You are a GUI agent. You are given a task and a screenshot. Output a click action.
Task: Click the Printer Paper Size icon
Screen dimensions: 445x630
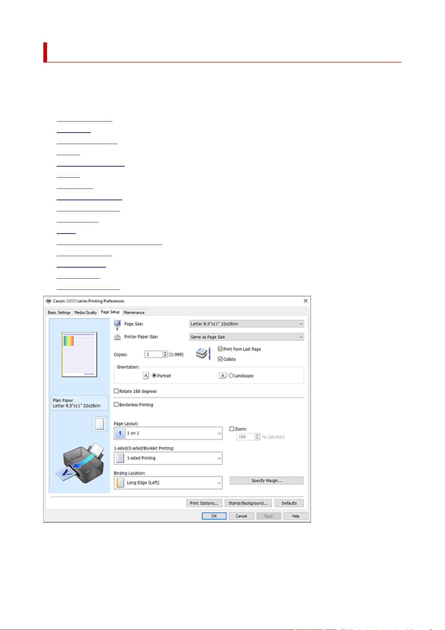click(117, 337)
